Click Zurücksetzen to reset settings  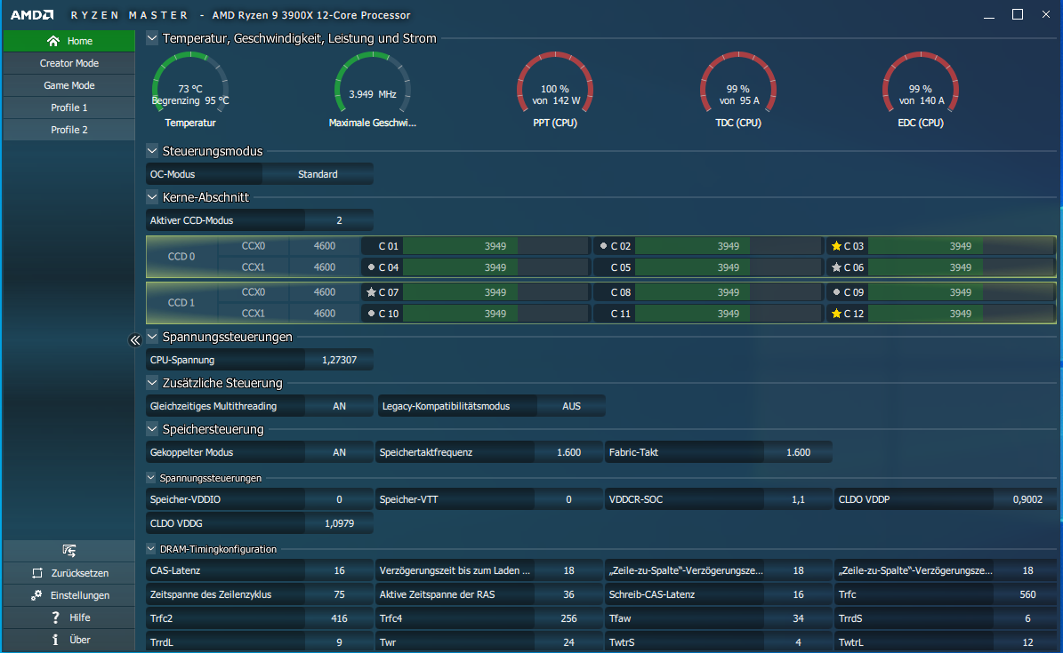(69, 573)
